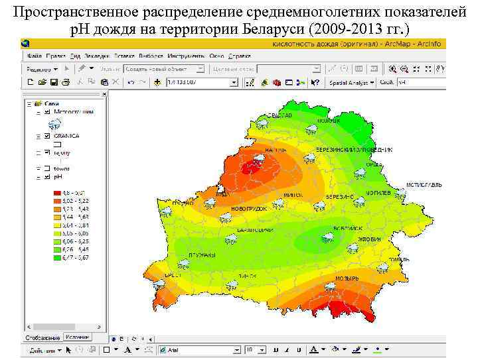Click the Delete X icon

[x=116, y=82]
